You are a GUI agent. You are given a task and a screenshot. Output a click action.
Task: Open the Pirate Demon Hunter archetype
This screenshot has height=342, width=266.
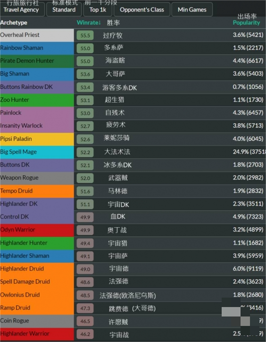pyautogui.click(x=37, y=61)
